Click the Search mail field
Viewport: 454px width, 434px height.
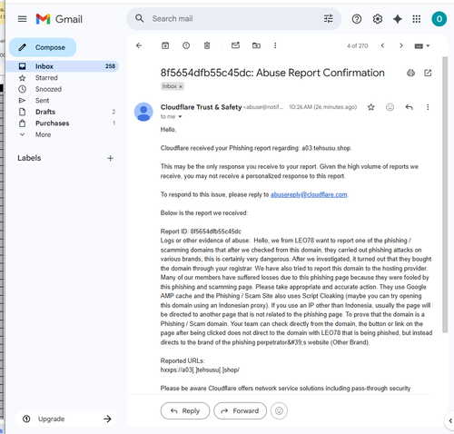click(x=233, y=18)
